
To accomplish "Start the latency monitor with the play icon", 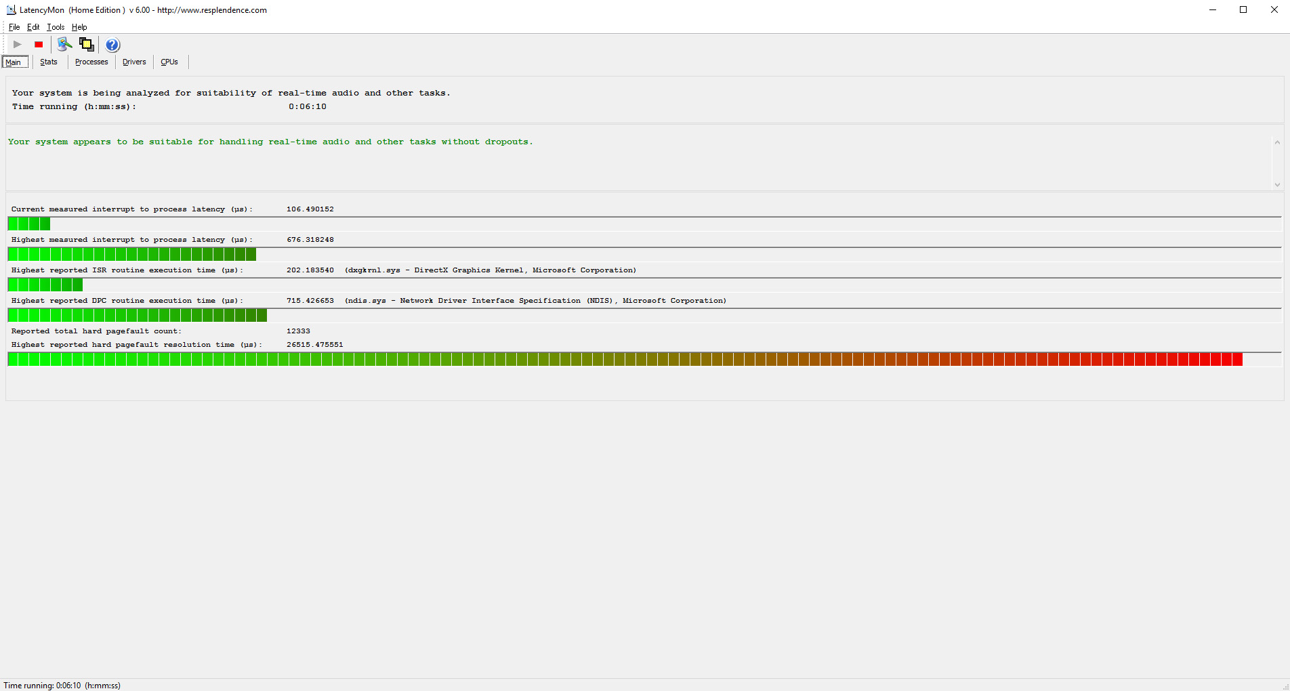I will click(x=18, y=45).
